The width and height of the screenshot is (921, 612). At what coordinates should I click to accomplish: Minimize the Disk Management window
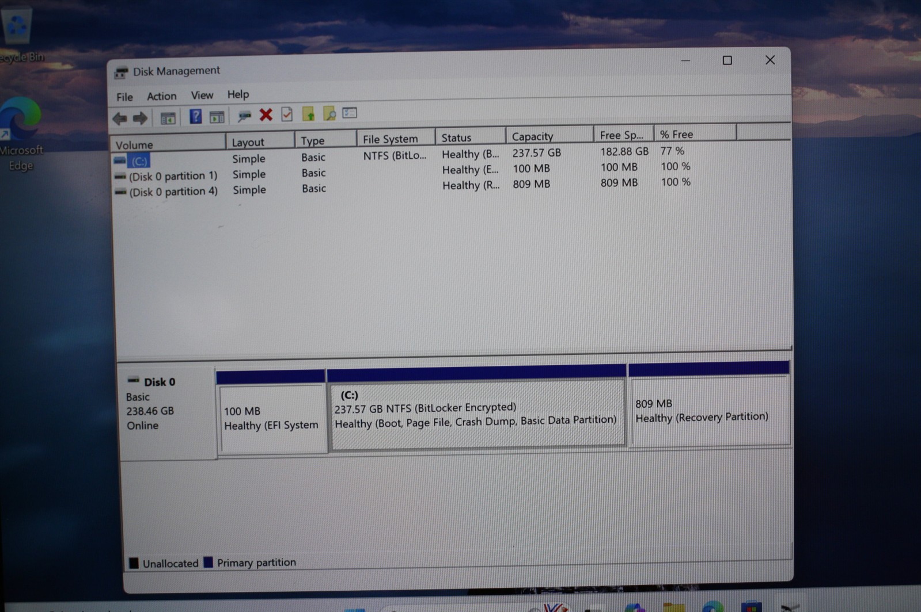(685, 60)
